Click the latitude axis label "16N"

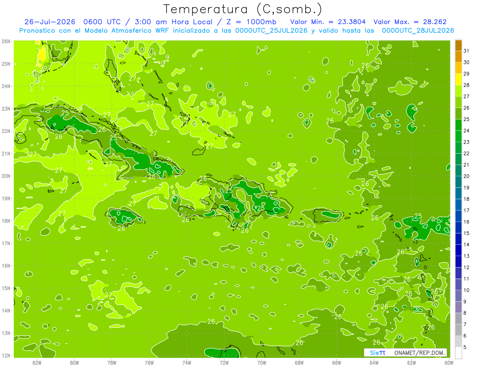6,266
